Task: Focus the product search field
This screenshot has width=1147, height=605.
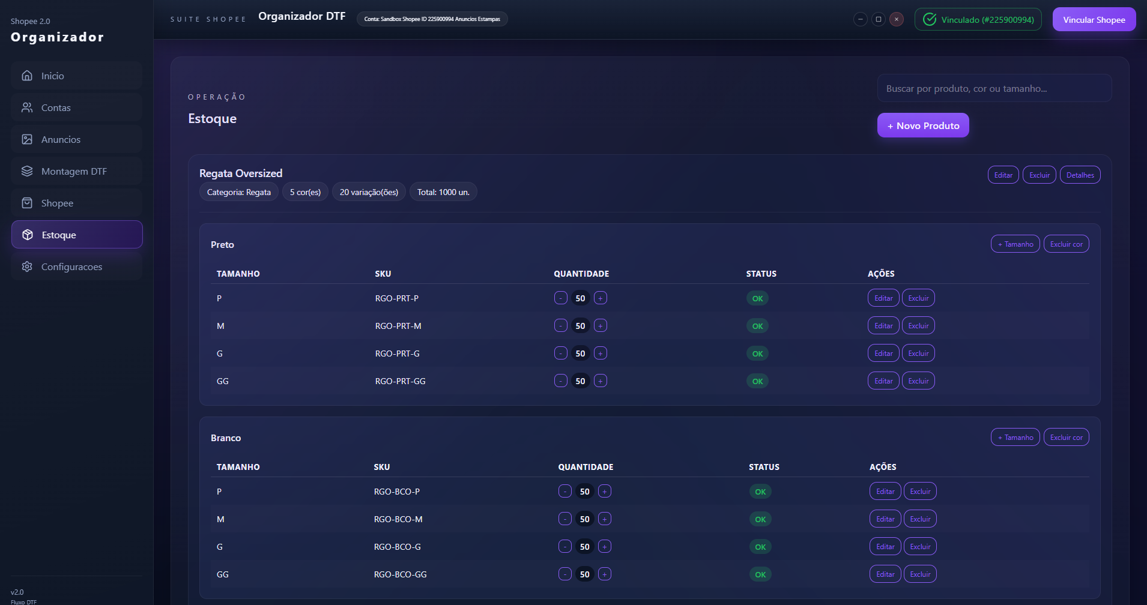Action: (x=994, y=88)
